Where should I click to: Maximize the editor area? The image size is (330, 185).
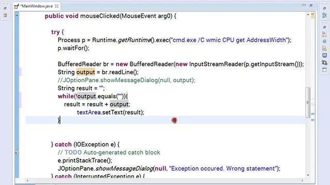point(311,6)
